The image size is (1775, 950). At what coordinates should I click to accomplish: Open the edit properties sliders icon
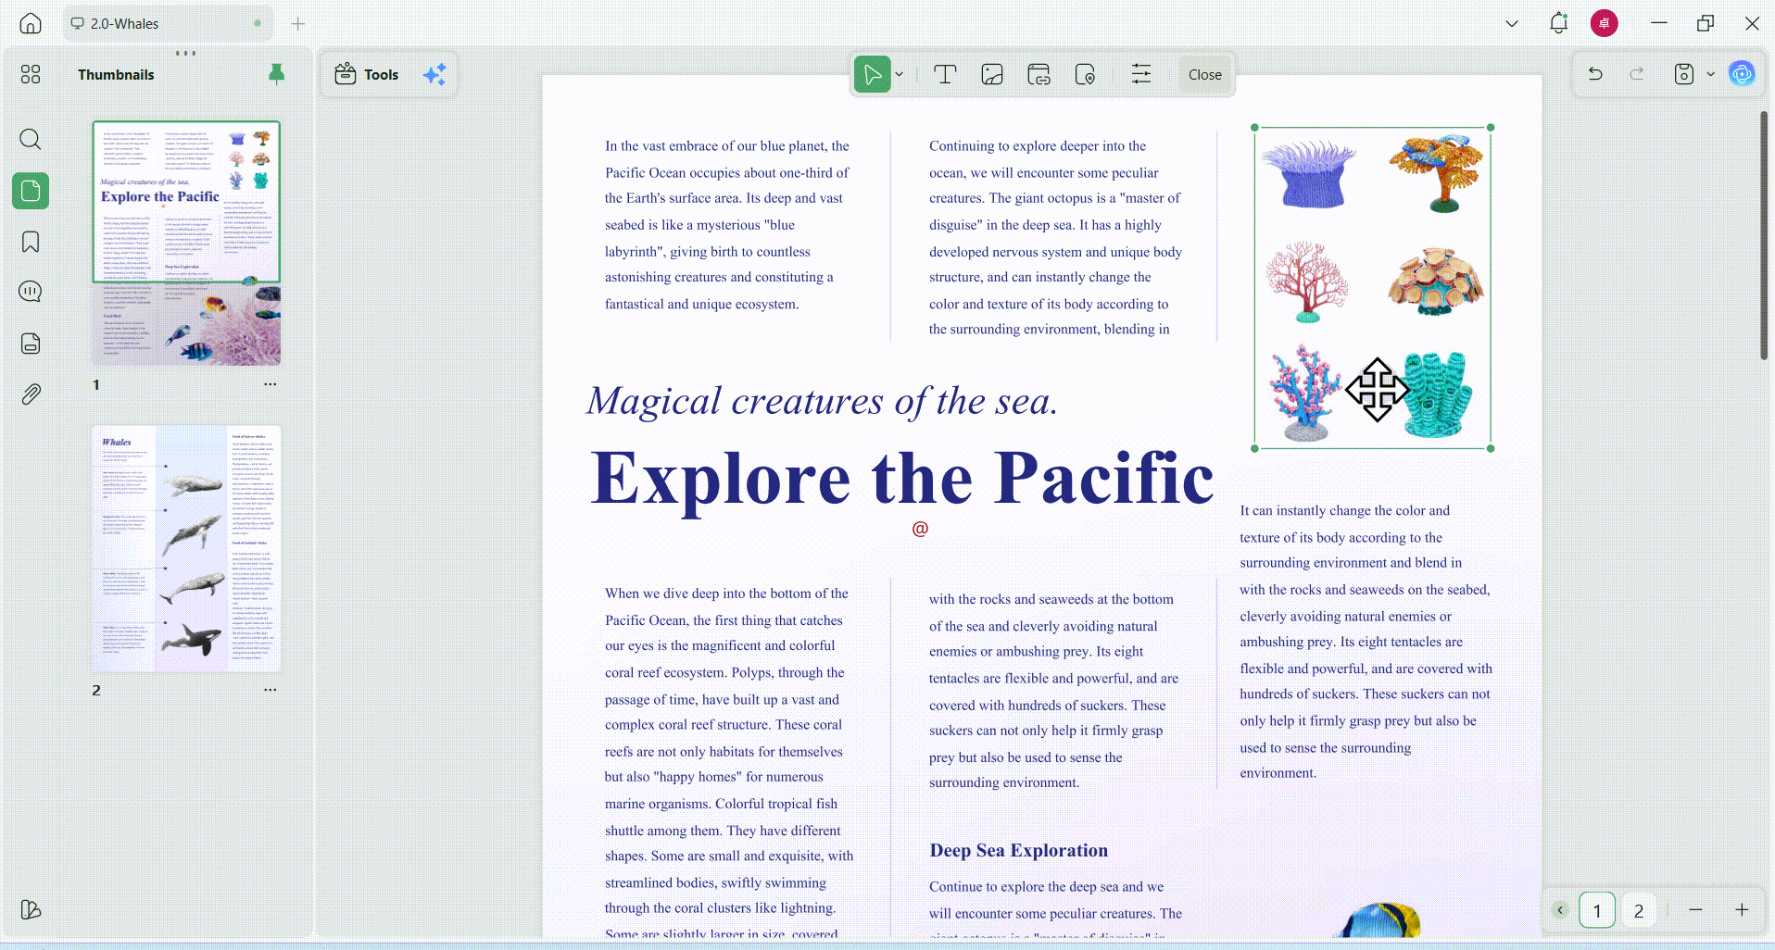coord(1141,75)
